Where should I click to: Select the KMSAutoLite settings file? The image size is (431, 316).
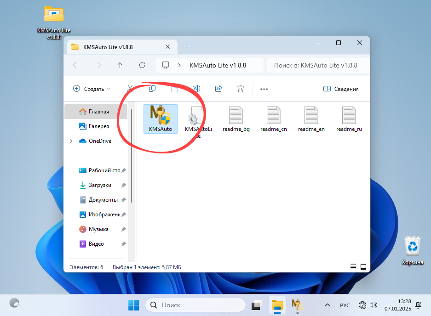point(198,120)
